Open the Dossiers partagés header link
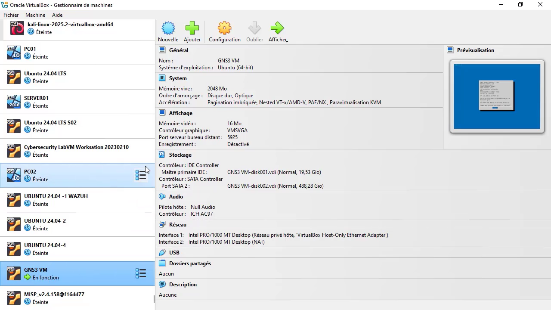This screenshot has height=310, width=551. coord(190,263)
